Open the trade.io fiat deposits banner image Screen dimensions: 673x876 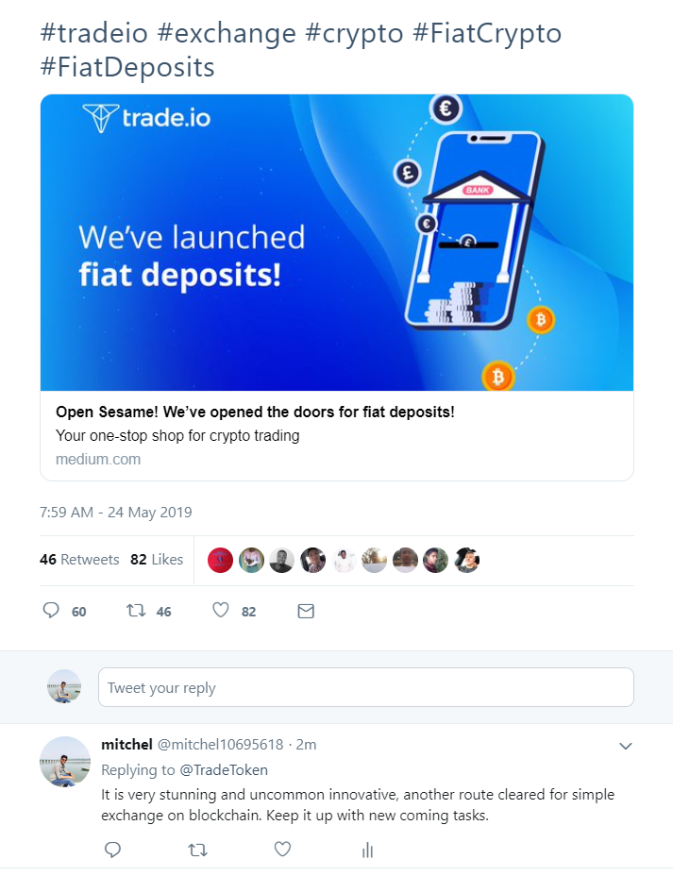click(x=336, y=243)
